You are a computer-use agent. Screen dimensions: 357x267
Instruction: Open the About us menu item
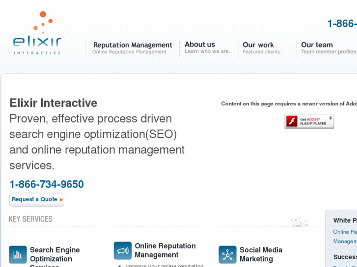[x=200, y=44]
